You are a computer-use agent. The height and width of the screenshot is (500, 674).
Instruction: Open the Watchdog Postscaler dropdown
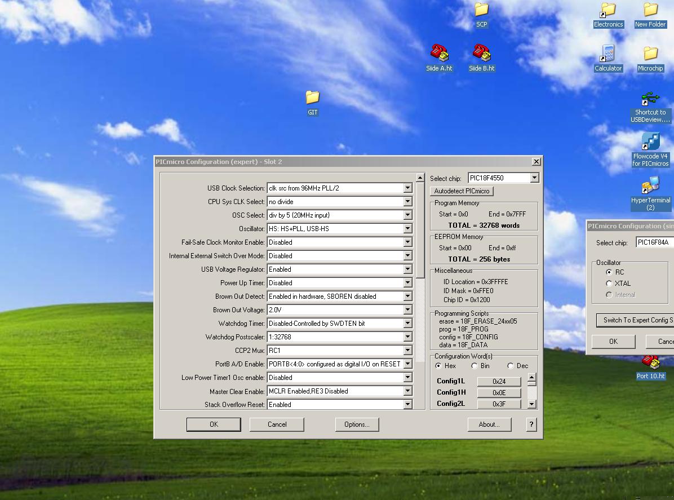(407, 337)
